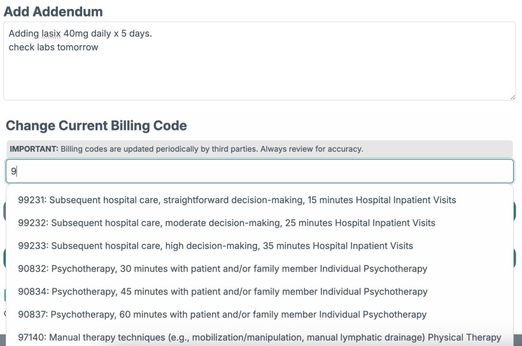Click the bold "IMPORTANT:" label

[33, 149]
